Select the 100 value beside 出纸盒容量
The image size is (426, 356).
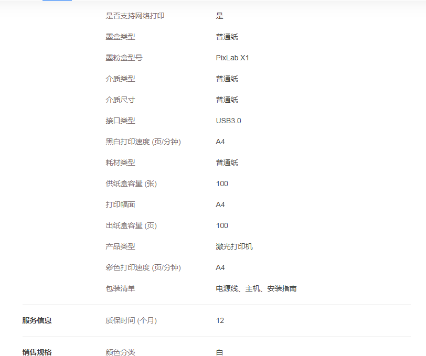click(222, 225)
